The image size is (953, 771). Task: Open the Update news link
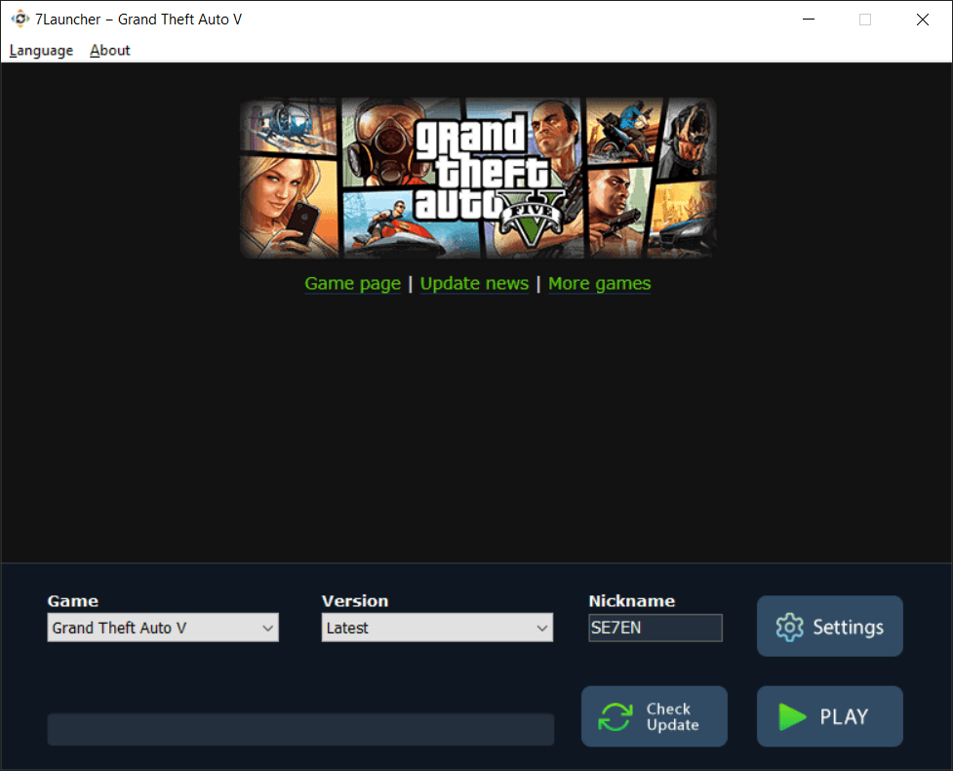474,283
